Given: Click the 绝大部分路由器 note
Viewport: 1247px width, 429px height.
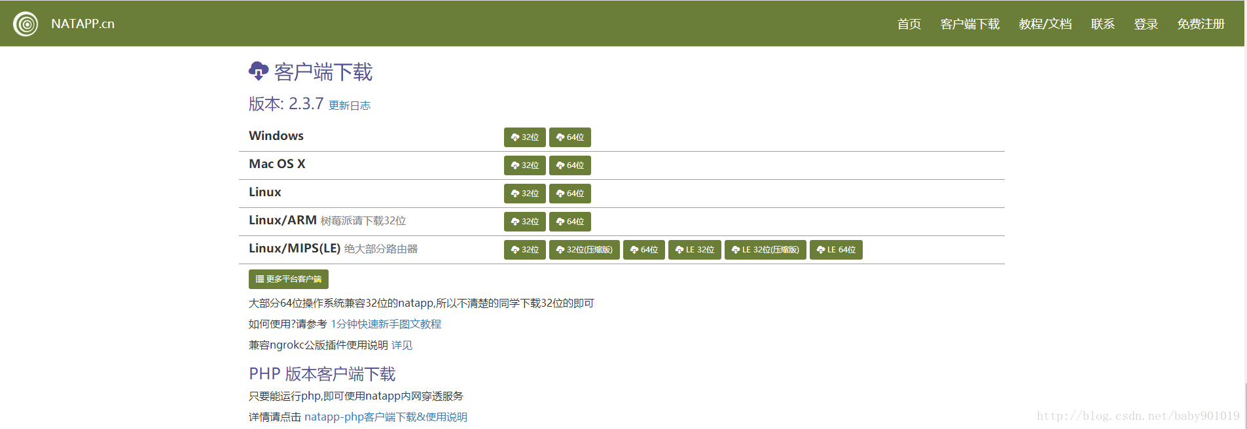Looking at the screenshot, I should click(380, 249).
